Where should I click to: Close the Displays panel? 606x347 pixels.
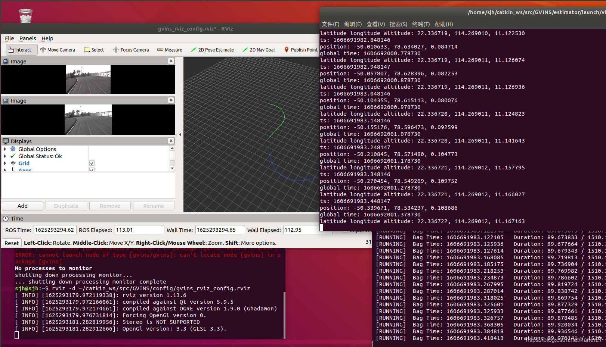coord(171,141)
